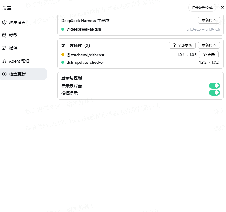Click the 设置 title text
226x212 pixels.
(7, 8)
